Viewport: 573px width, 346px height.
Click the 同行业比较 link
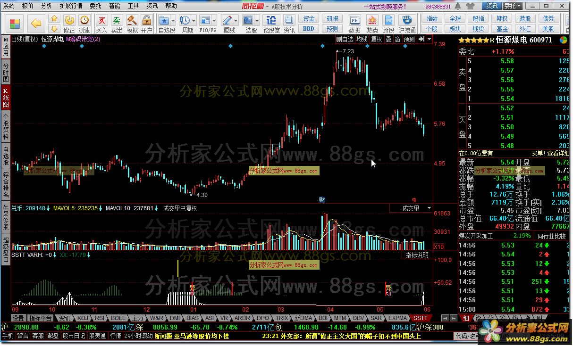click(x=552, y=236)
